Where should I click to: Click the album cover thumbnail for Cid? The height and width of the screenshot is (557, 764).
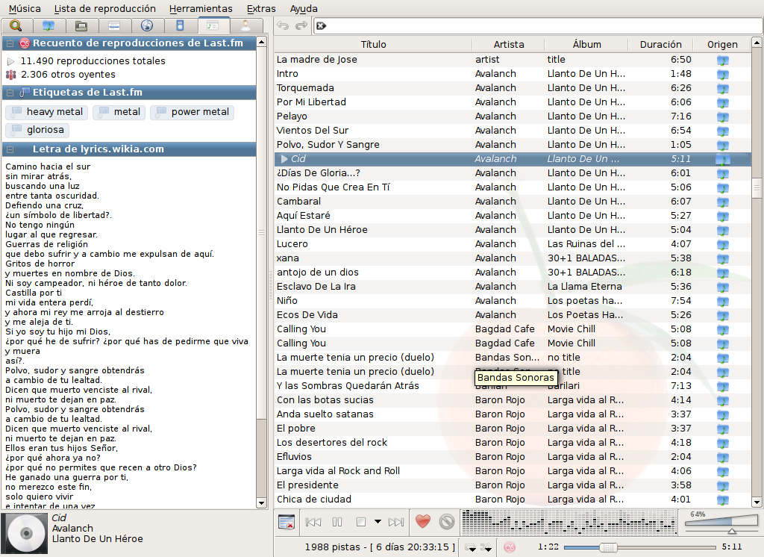tap(25, 533)
